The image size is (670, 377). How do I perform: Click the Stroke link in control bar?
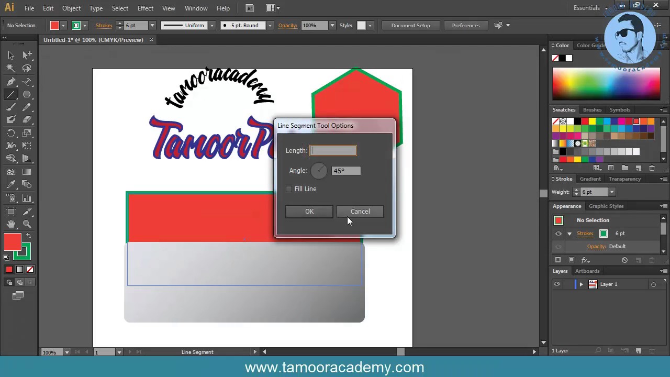pos(104,25)
